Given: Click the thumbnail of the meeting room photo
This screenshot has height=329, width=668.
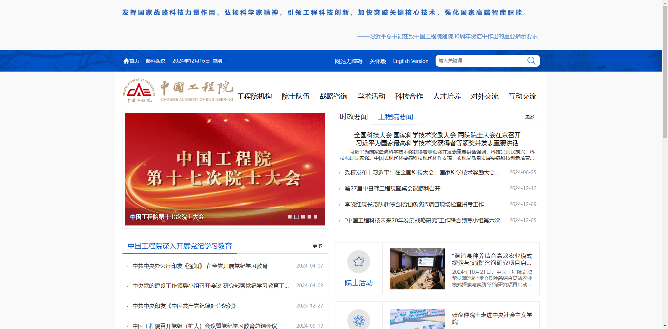Looking at the screenshot, I should click(x=417, y=268).
